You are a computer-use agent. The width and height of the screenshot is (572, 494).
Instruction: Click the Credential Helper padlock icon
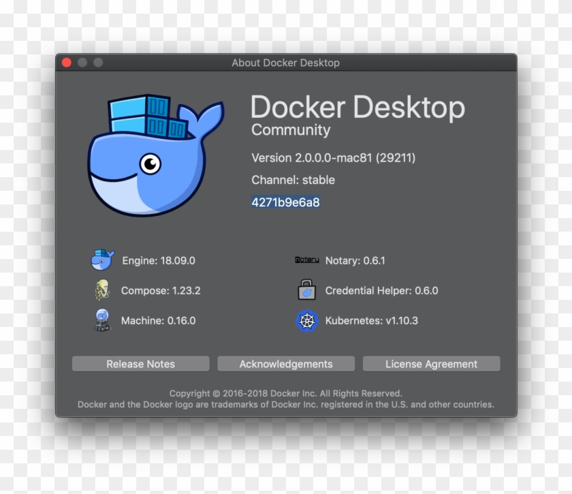(x=307, y=290)
